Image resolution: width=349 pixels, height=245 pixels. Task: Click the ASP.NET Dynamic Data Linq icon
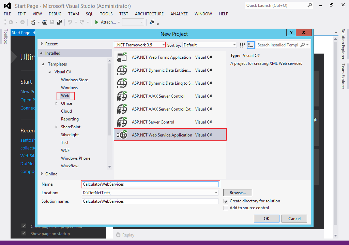click(122, 83)
